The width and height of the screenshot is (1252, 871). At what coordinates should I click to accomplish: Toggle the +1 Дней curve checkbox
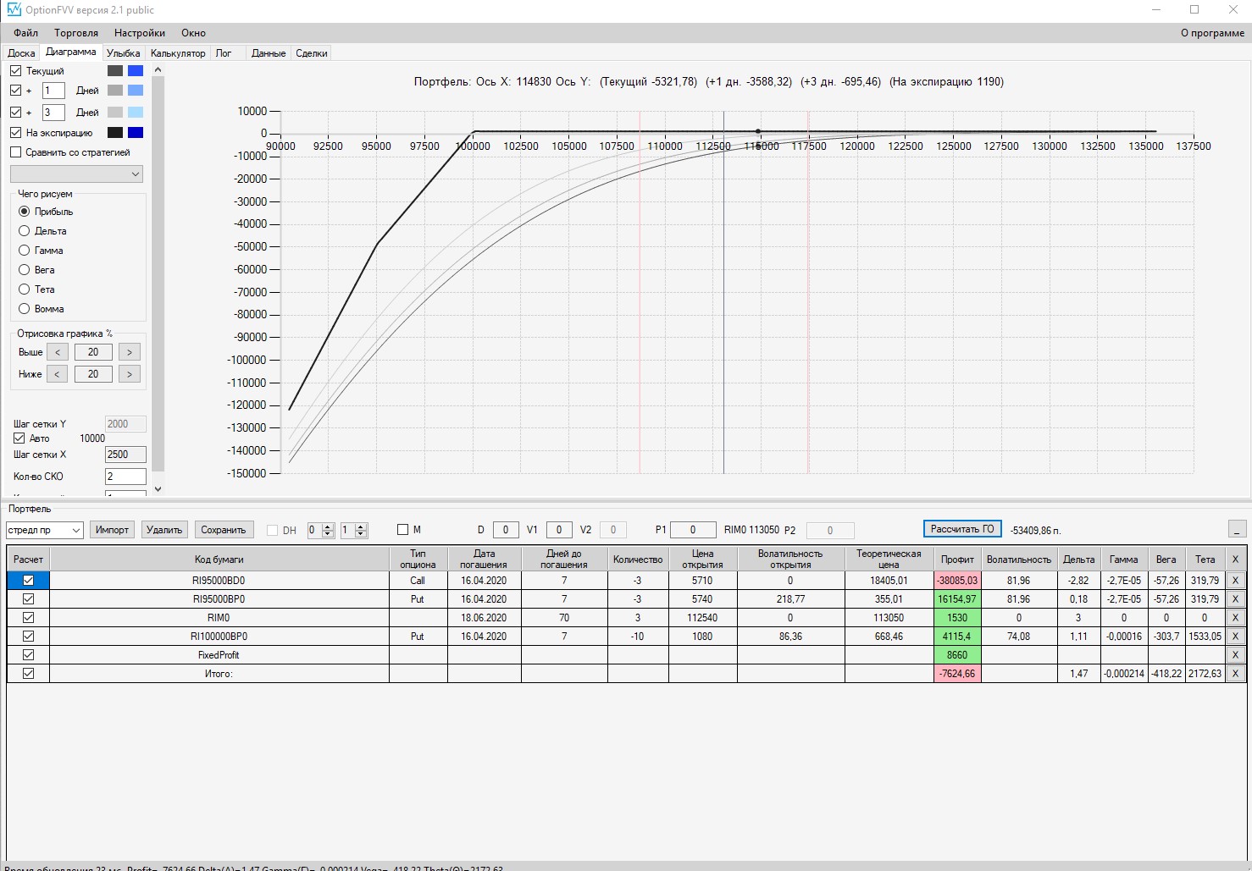click(16, 91)
